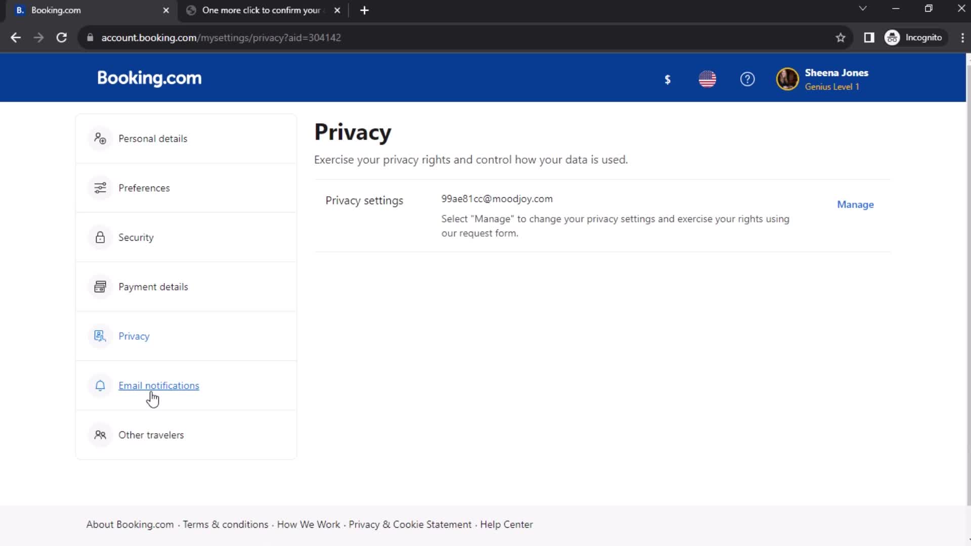Image resolution: width=971 pixels, height=546 pixels.
Task: Click the Email notifications bell icon
Action: click(x=100, y=385)
